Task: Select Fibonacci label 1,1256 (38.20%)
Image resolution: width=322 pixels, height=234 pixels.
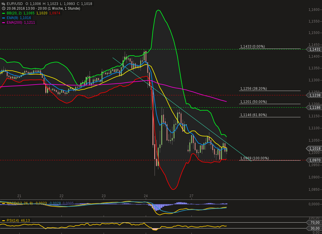Action: tap(254, 88)
